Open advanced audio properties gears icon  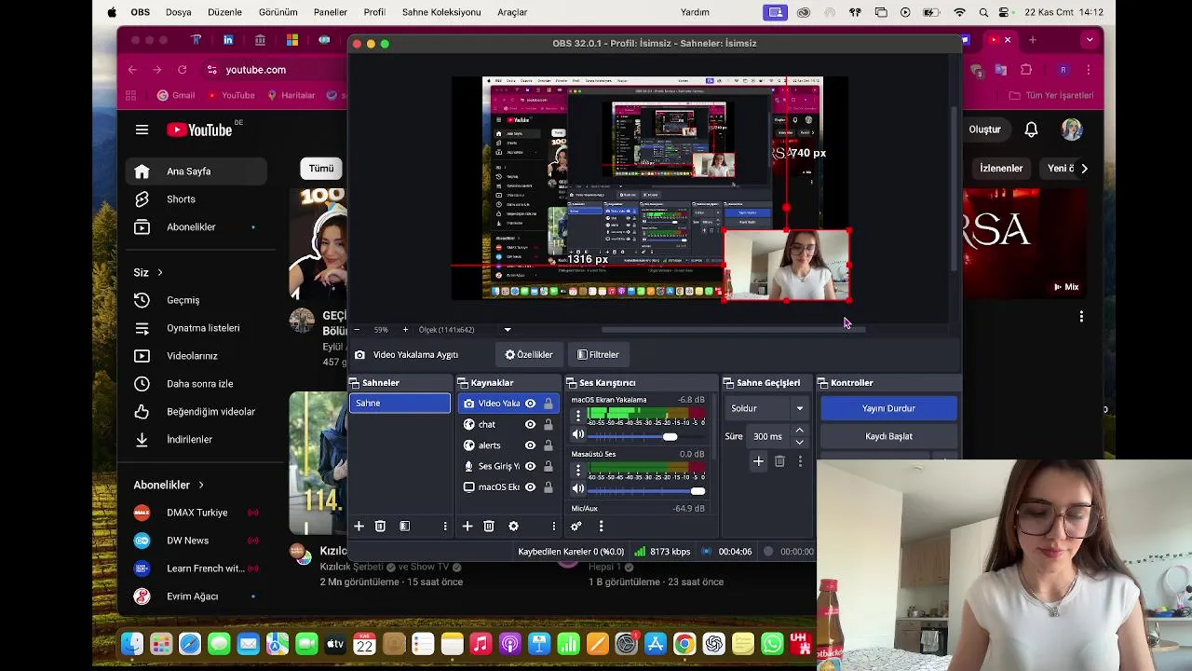[x=576, y=527]
